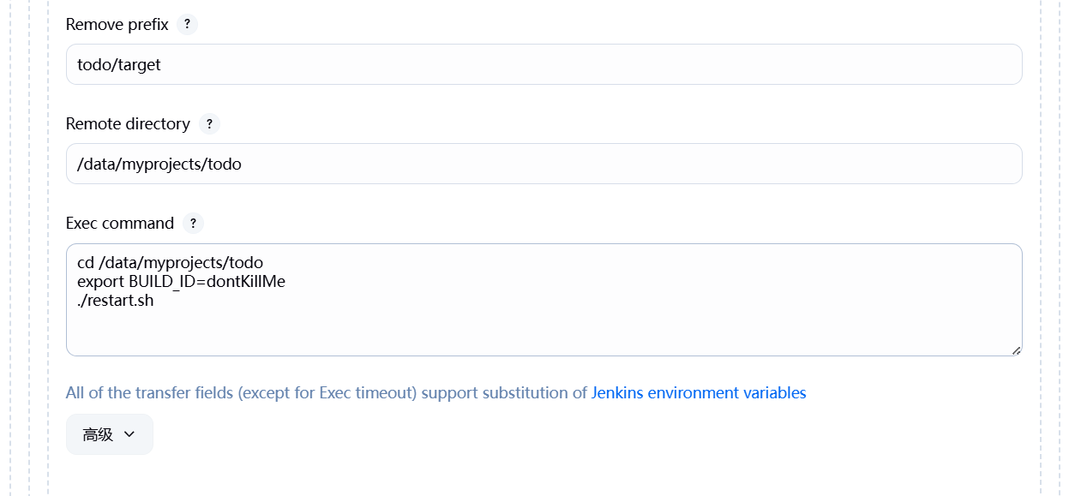The image size is (1075, 496).
Task: Open help for Remove prefix
Action: pyautogui.click(x=187, y=25)
